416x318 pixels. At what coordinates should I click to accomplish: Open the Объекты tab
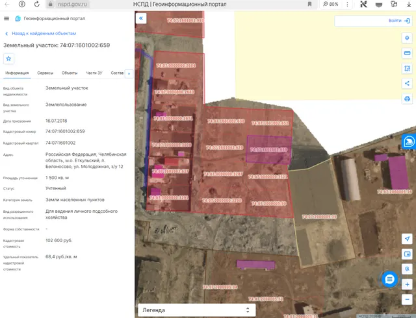[x=70, y=73]
